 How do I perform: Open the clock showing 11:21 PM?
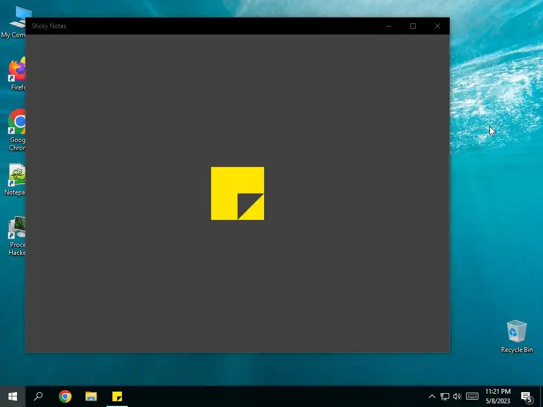coord(497,396)
